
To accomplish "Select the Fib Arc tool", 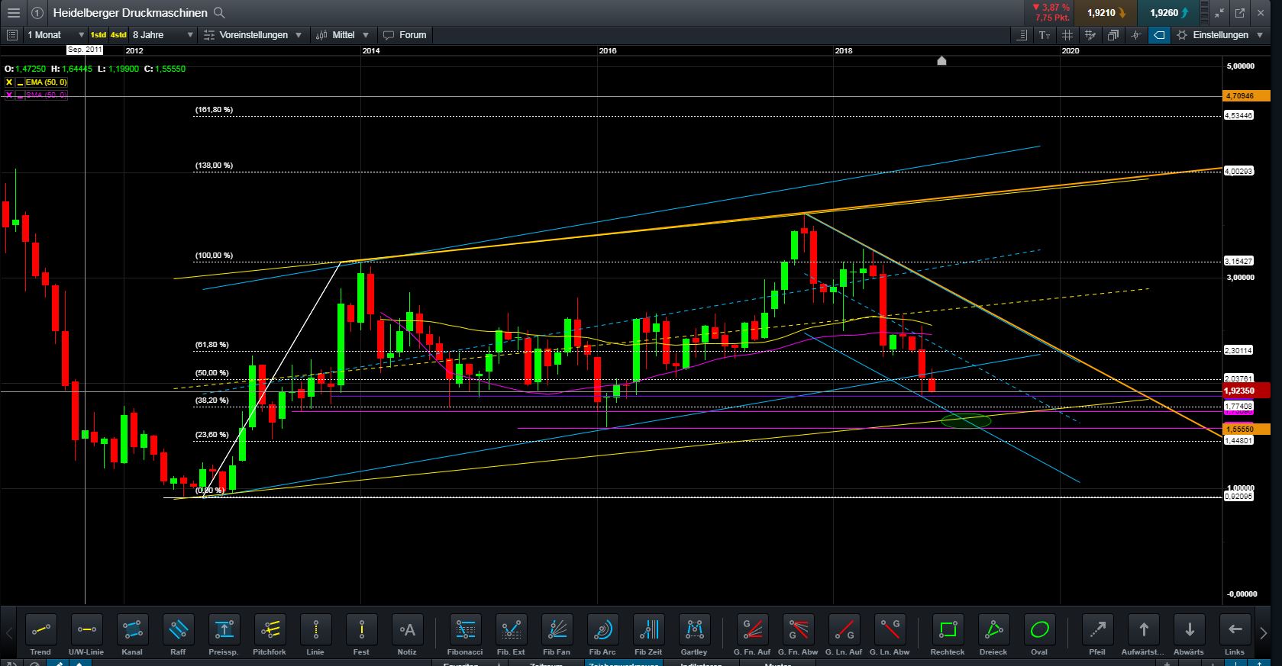I will pyautogui.click(x=602, y=630).
